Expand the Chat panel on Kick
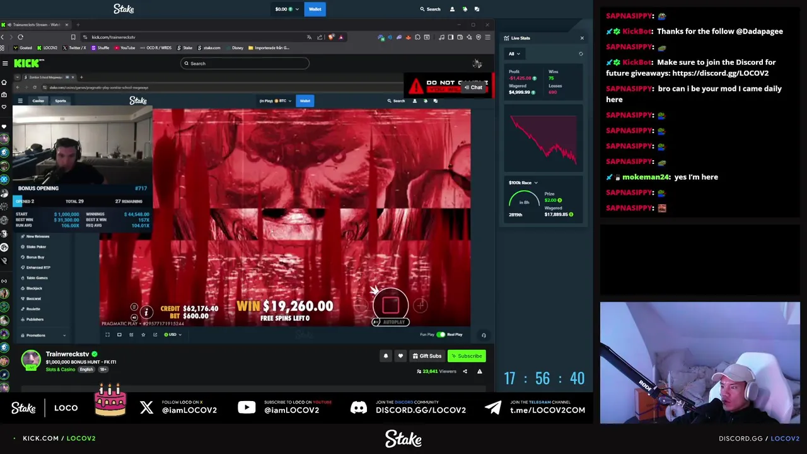 473,88
